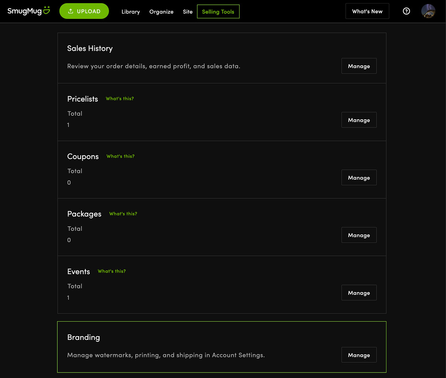Click the Sales History heading
446x378 pixels.
[90, 48]
